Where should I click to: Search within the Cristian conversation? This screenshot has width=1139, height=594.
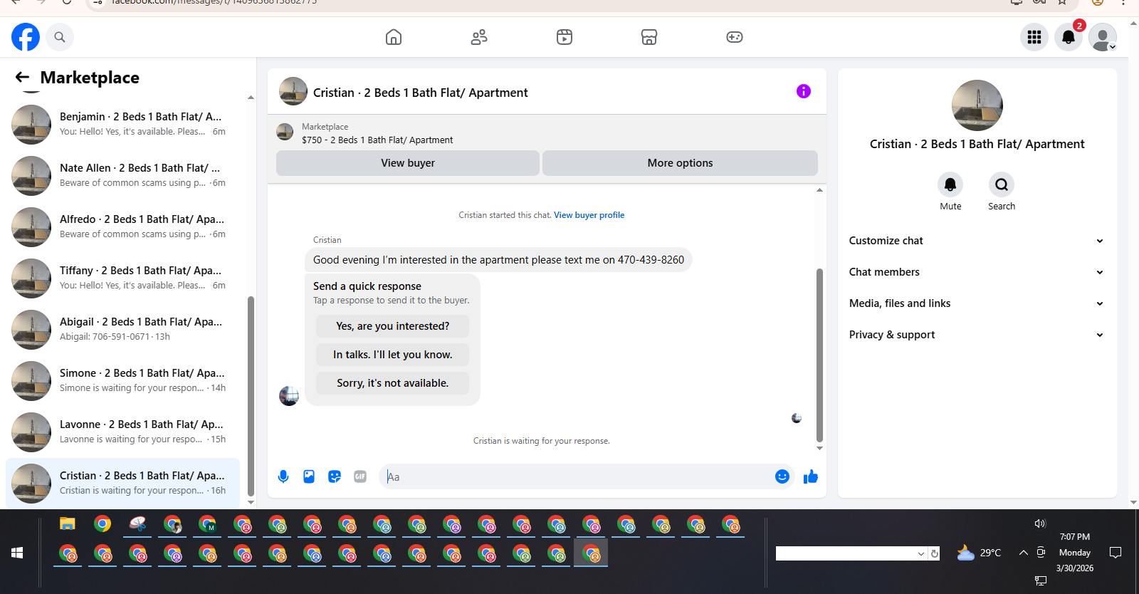tap(1002, 185)
